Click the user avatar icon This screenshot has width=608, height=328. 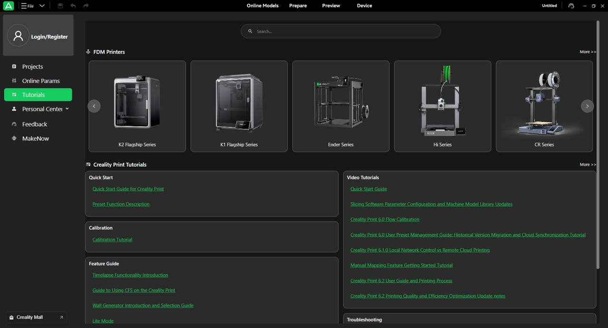pos(19,36)
